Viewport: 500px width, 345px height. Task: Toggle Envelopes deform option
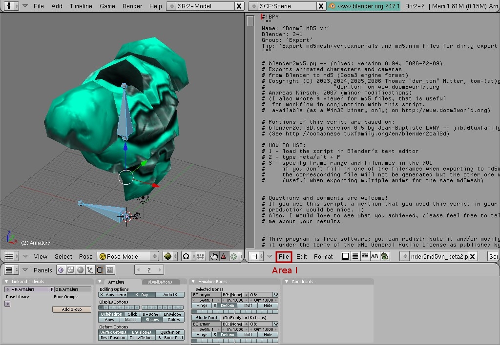[x=142, y=332]
